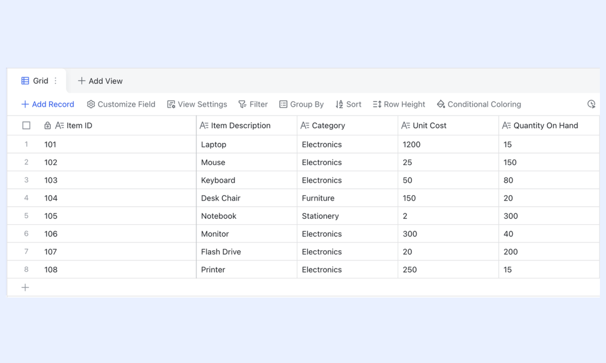Select the Flash Drive cell
Viewport: 606px width, 363px height.
(247, 251)
